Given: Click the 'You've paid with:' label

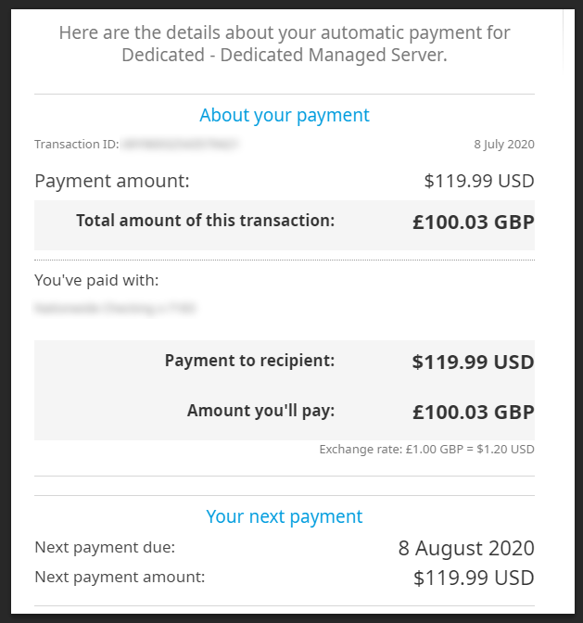Looking at the screenshot, I should click(96, 280).
